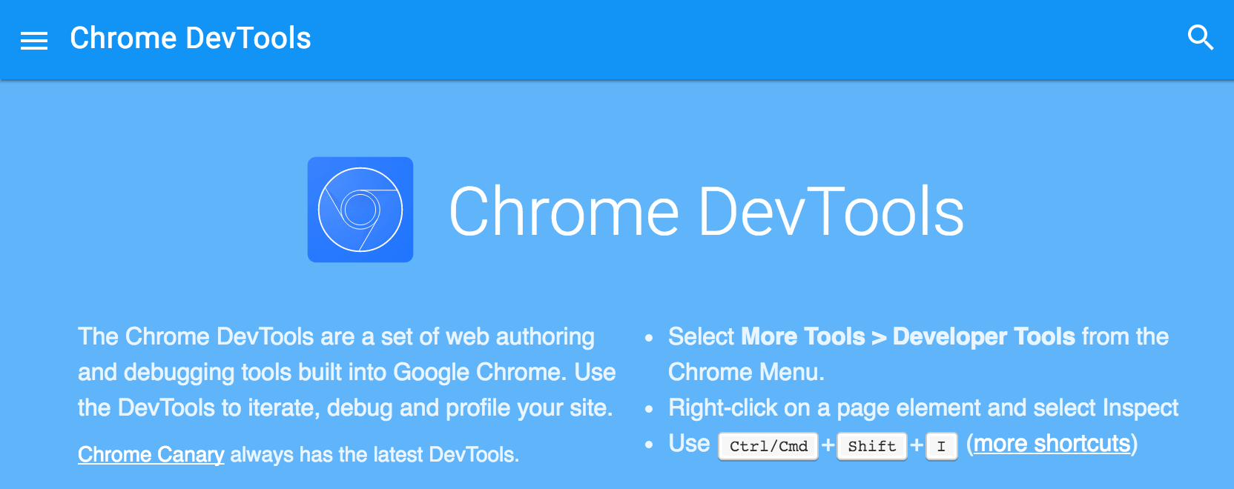
Task: Click the 'web authoring and debugging tools' paragraph
Action: coord(346,372)
